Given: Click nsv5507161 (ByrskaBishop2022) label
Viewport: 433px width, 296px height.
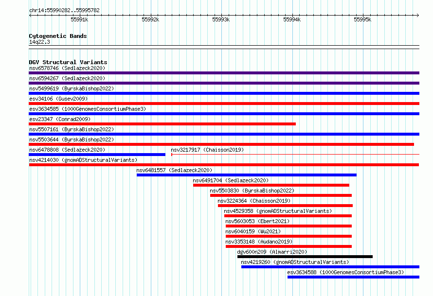Looking at the screenshot, I should (72, 129).
